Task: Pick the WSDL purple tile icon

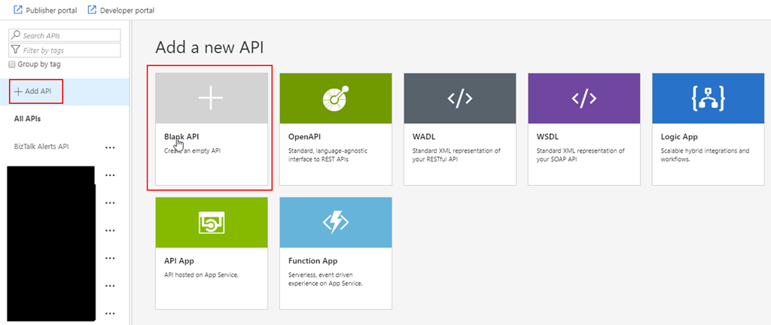Action: [x=584, y=99]
